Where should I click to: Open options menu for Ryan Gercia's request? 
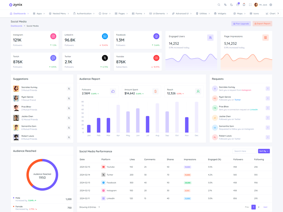[x=268, y=99]
